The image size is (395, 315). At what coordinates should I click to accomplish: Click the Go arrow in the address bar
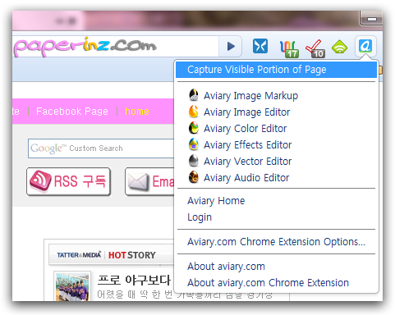(231, 46)
